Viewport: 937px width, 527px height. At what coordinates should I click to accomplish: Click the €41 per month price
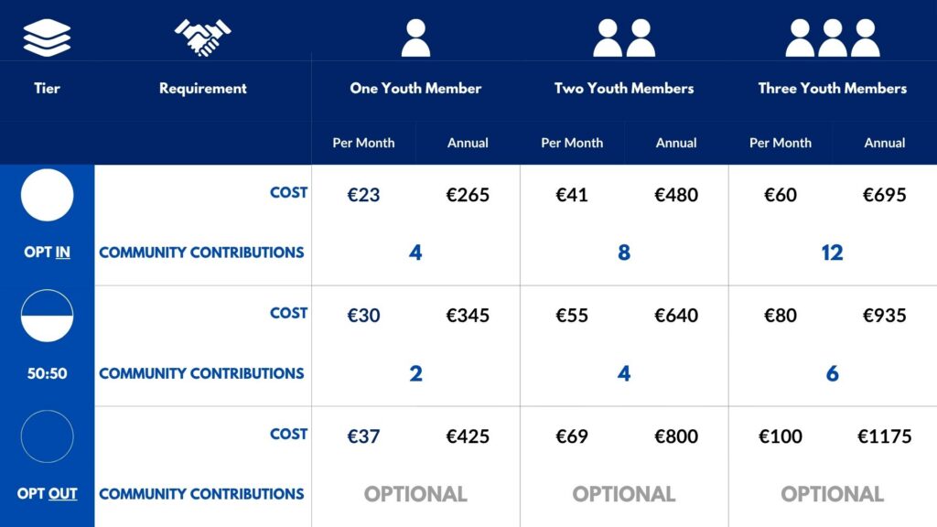572,195
